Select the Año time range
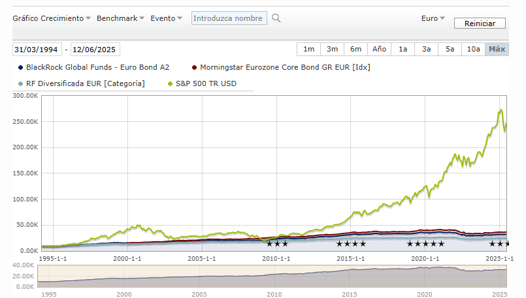Screen dimensions: 526x298 379,49
